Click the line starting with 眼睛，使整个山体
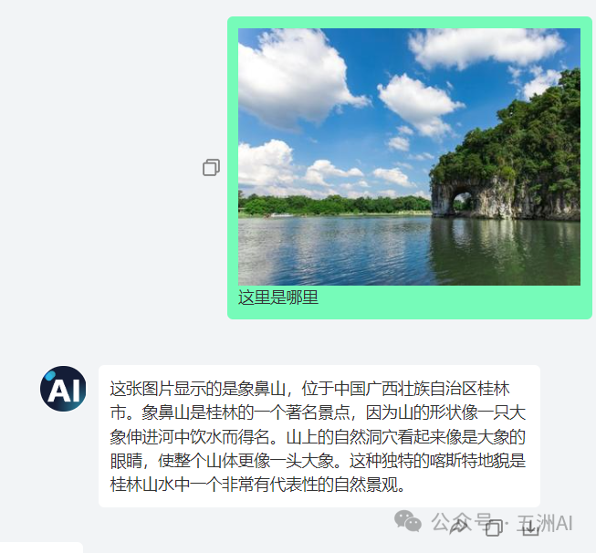The height and width of the screenshot is (553, 596). (x=318, y=461)
